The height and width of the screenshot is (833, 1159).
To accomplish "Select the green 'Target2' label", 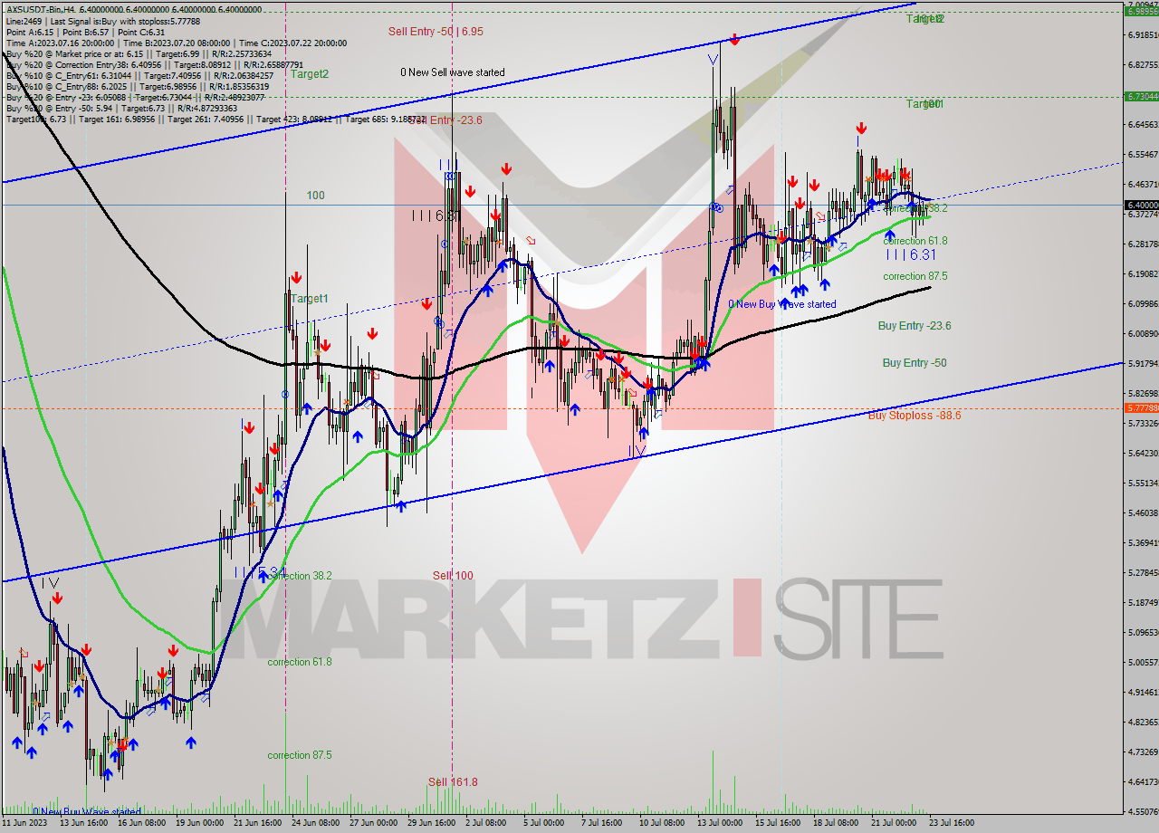I will 310,74.
